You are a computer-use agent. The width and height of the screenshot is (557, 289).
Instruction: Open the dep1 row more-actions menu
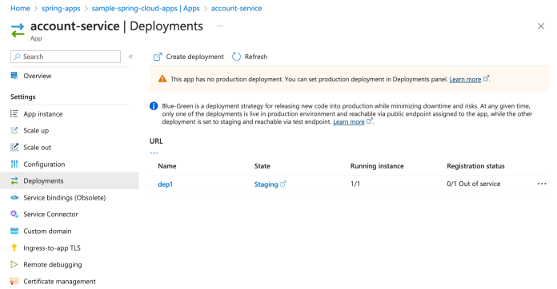pos(542,184)
